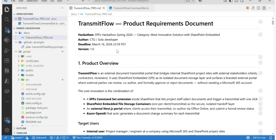The width and height of the screenshot is (276, 140).
Task: Collapse the .github\prompts folder
Action: coord(16,42)
